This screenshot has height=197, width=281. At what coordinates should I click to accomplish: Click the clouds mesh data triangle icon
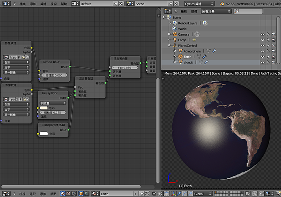click(201, 62)
